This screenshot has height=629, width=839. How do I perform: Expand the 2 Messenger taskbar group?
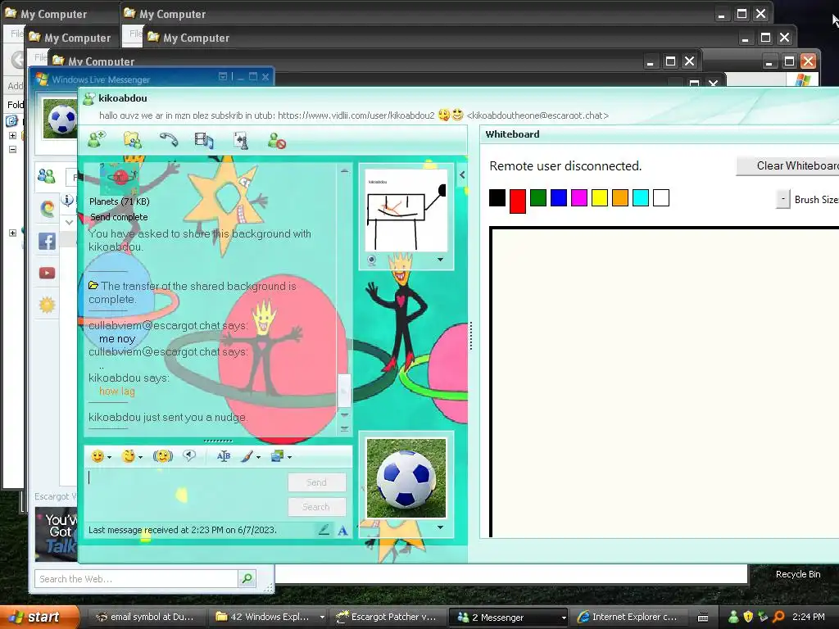564,618
